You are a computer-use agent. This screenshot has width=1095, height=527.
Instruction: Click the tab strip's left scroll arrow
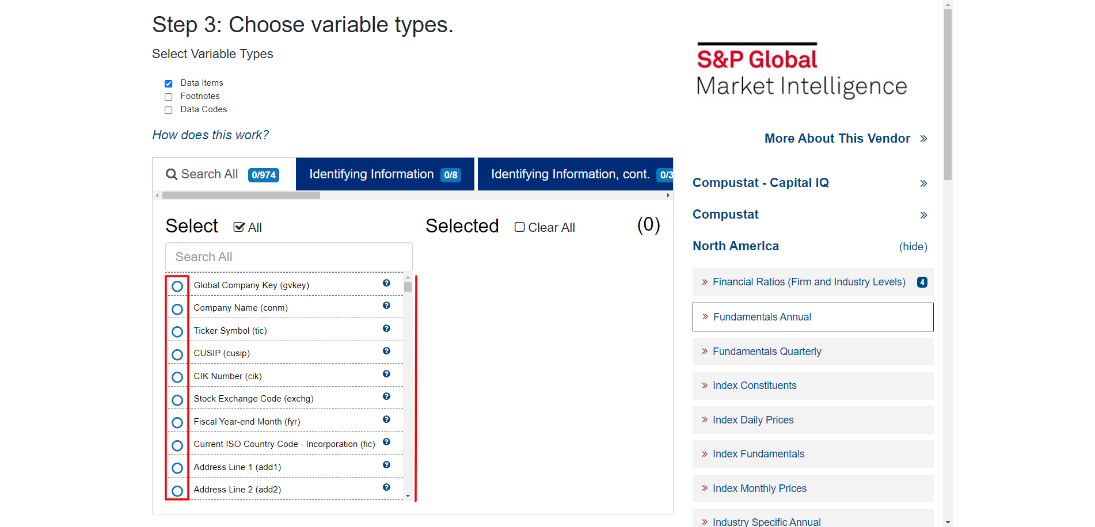click(157, 196)
